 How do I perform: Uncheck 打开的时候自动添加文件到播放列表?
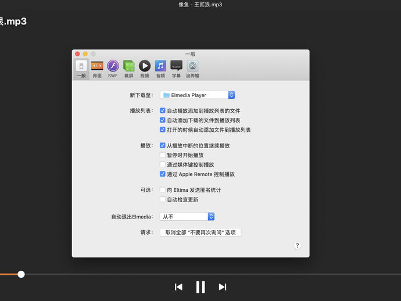click(x=162, y=130)
